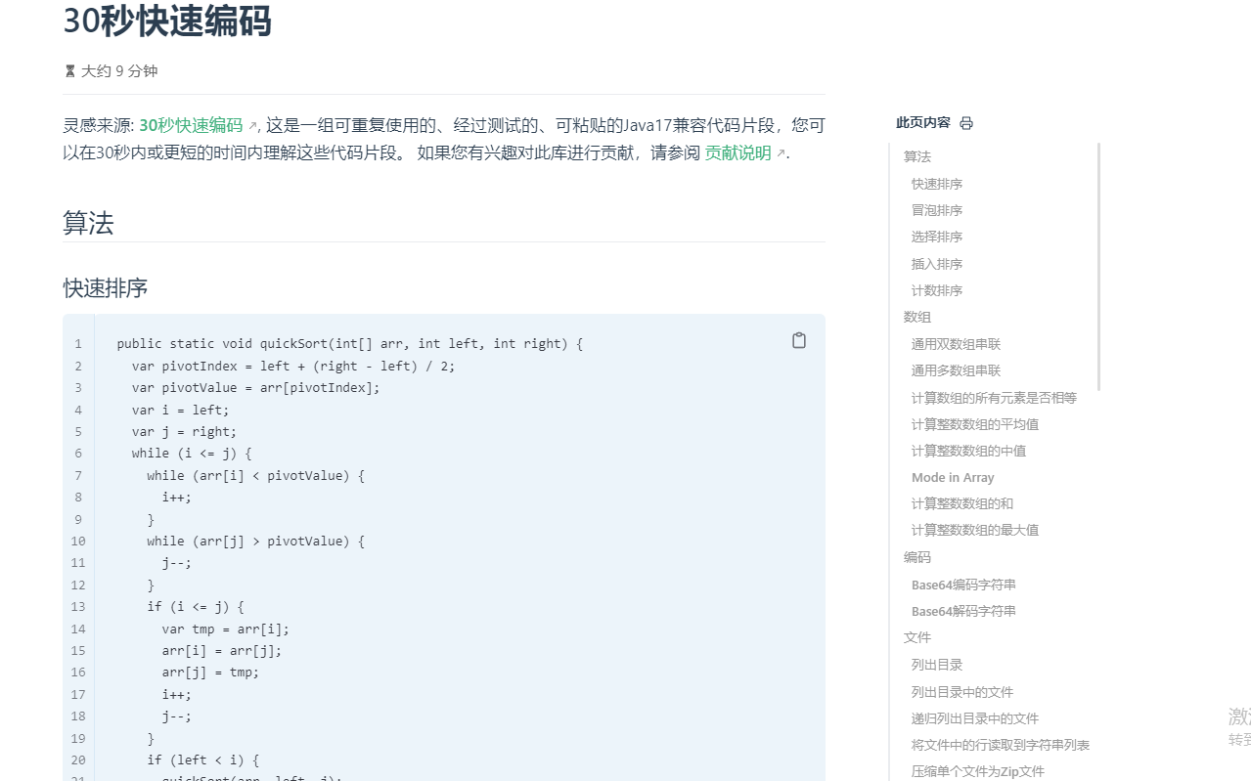Click the 此页内容 heading
Image resolution: width=1251 pixels, height=781 pixels.
923,122
